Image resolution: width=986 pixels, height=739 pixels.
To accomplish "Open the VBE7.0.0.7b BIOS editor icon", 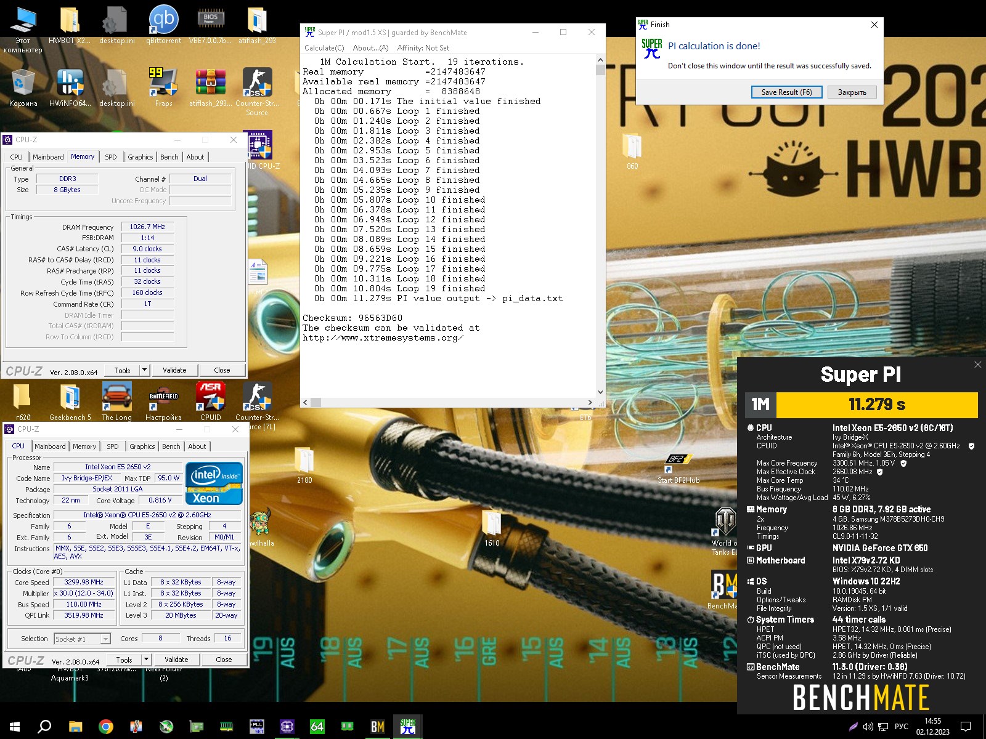I will click(x=210, y=25).
